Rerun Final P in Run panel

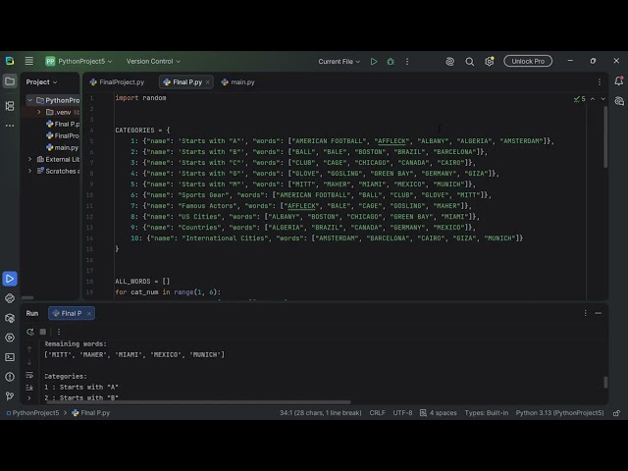click(x=30, y=332)
